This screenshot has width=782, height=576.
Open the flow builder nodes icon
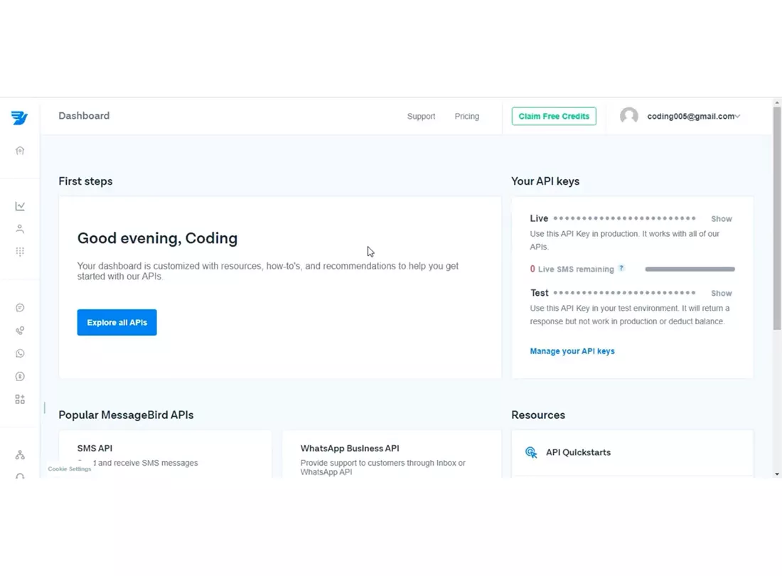[x=20, y=455]
